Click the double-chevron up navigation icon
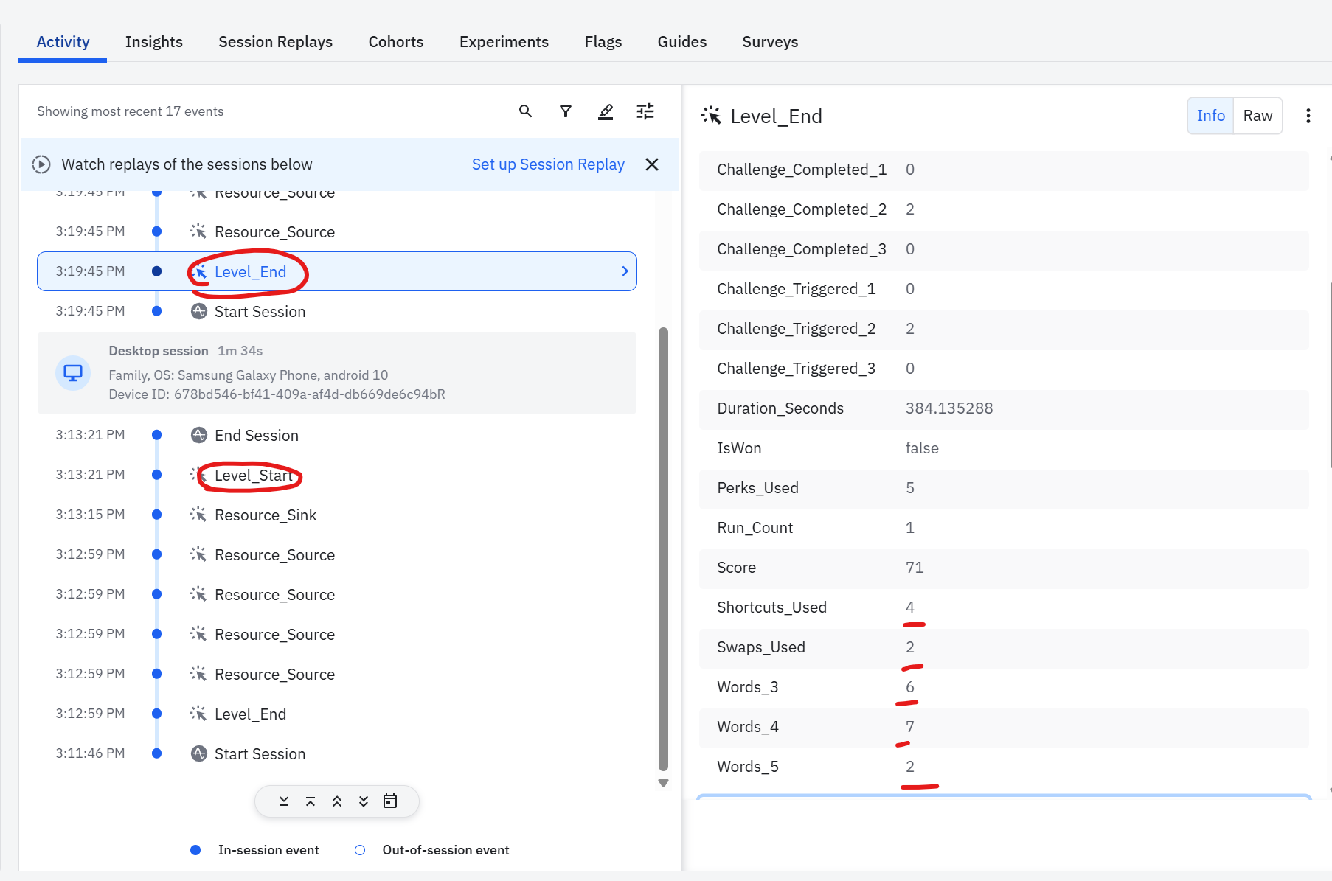This screenshot has width=1332, height=881. point(337,801)
